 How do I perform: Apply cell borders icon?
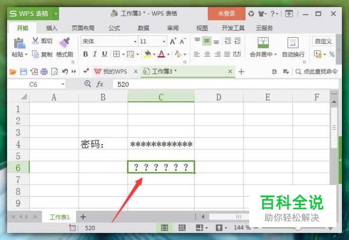(116, 54)
